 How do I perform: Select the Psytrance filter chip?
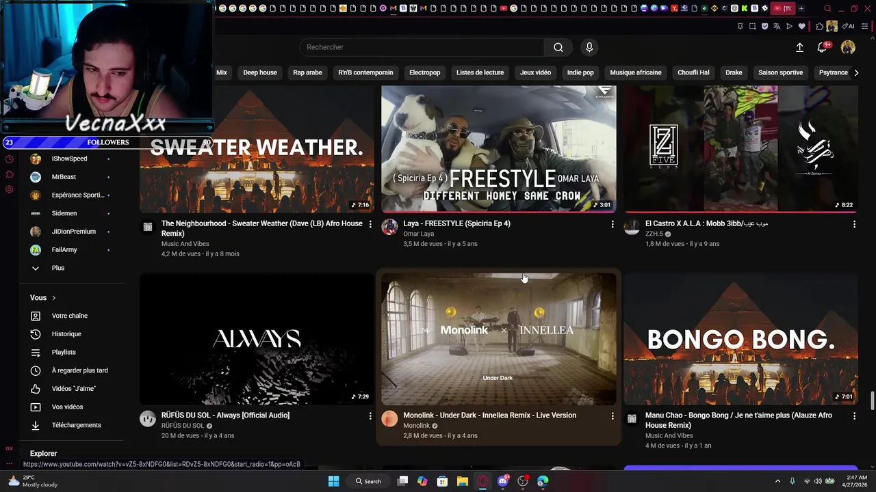click(833, 72)
